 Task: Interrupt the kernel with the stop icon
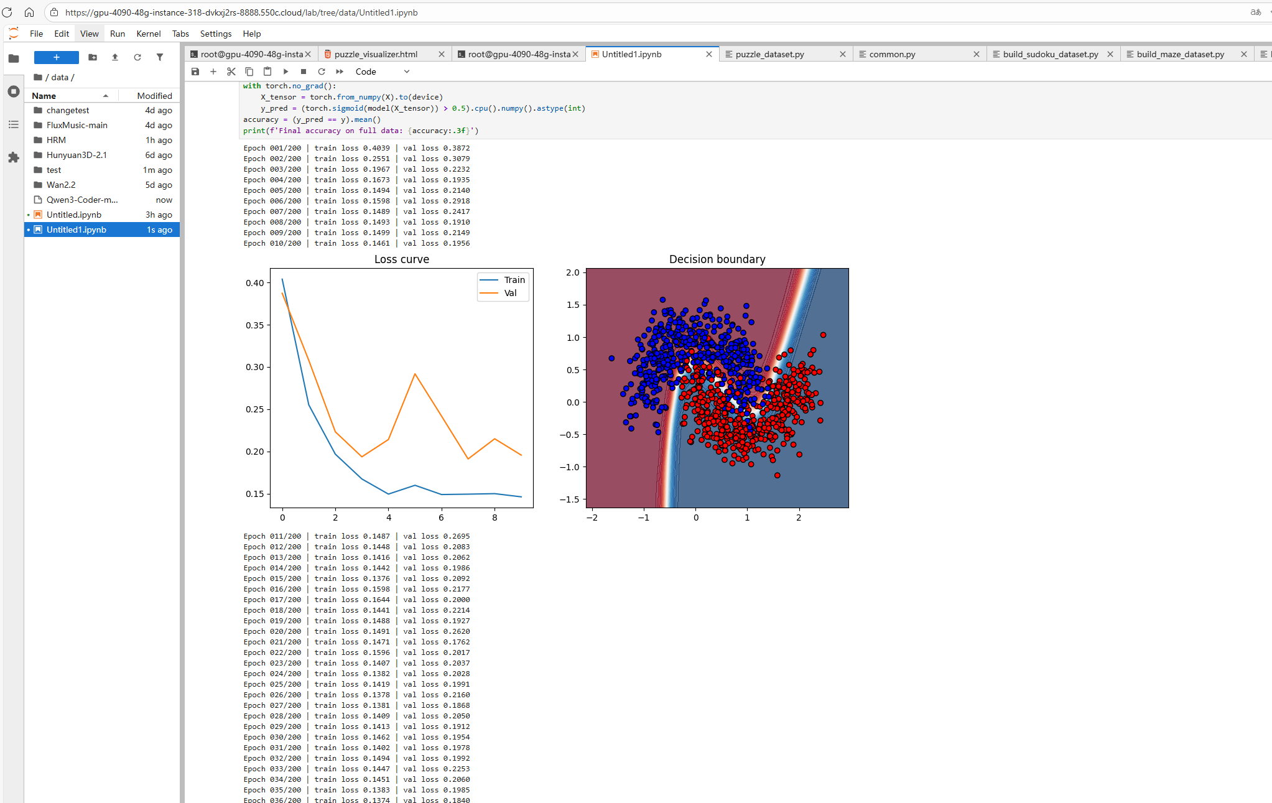coord(304,72)
